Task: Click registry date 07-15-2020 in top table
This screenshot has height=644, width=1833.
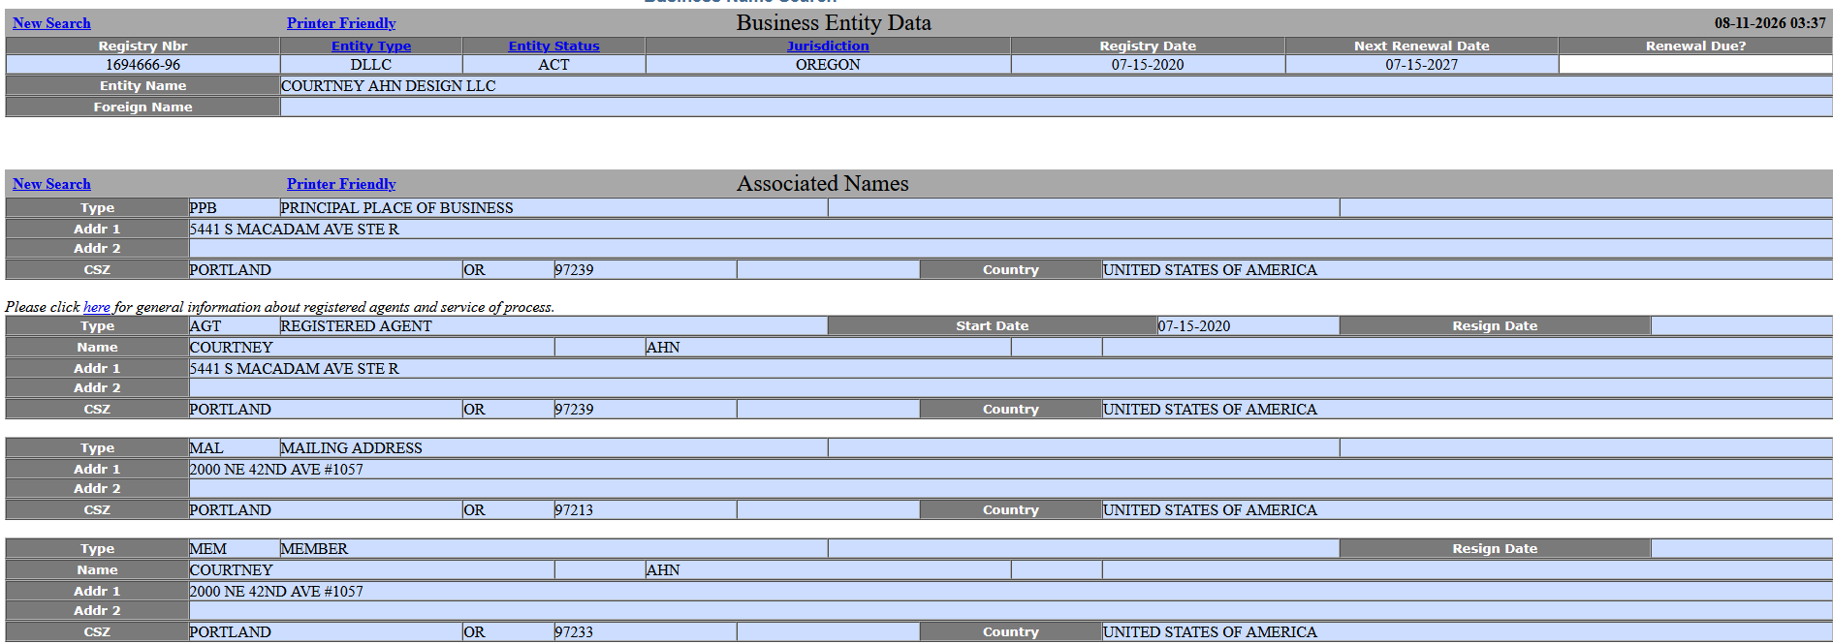Action: (1148, 65)
